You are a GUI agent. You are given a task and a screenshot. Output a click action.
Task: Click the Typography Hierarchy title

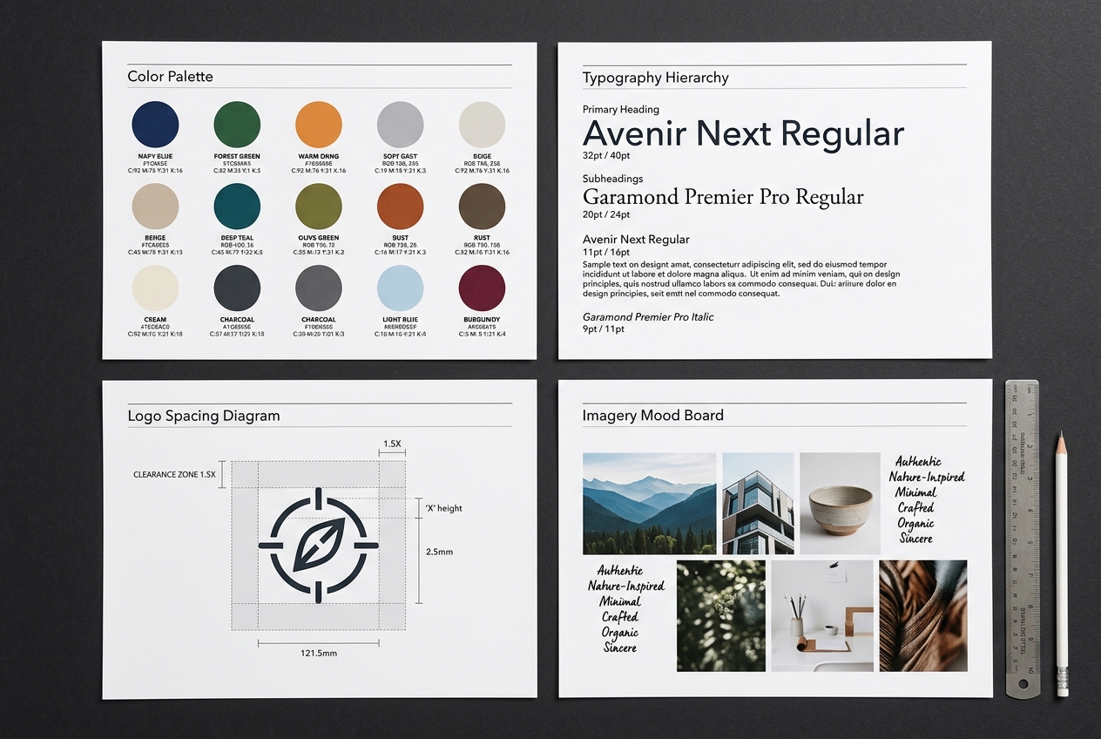click(x=656, y=78)
